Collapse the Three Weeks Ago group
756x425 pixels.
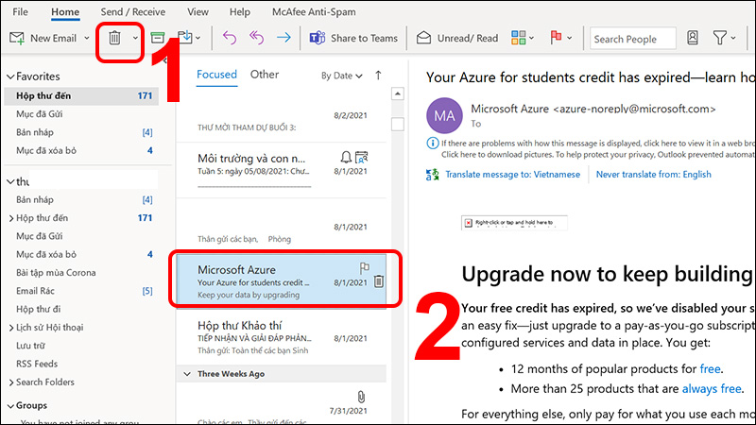pyautogui.click(x=187, y=374)
